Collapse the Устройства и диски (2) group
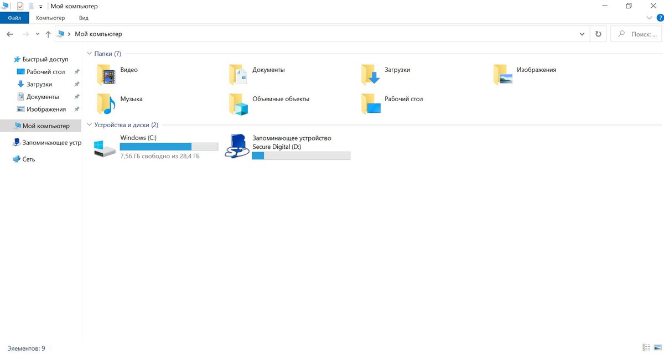 [89, 125]
